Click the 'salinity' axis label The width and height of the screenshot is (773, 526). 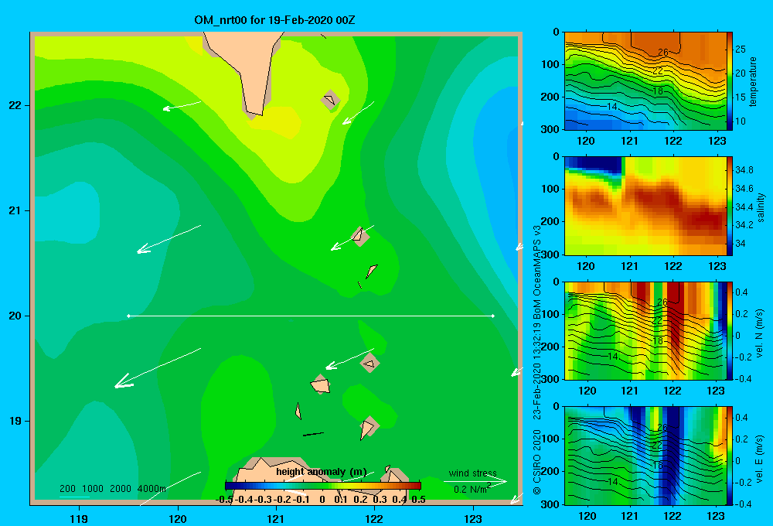point(761,207)
